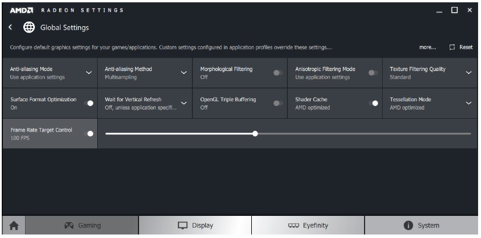Screen dimensions: 481x238
Task: Click the monitor icon on Display tab
Action: [183, 225]
